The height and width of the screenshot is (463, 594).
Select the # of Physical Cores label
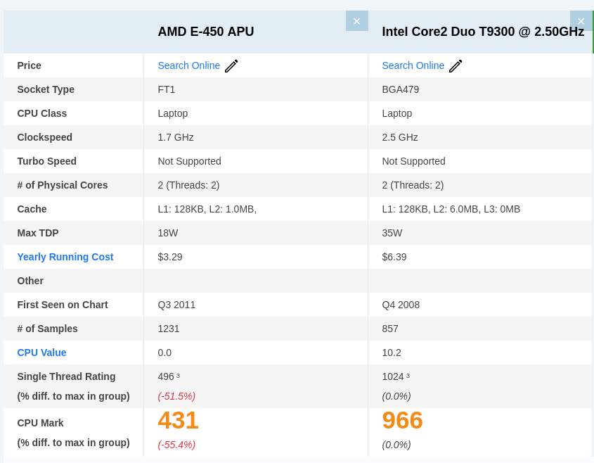tap(63, 185)
